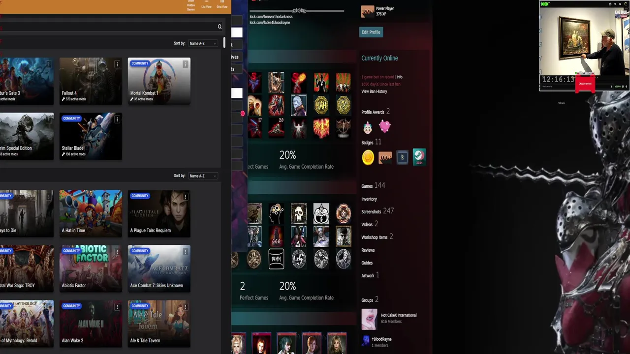Open the Abiotic Factor game tile
This screenshot has height=354, width=630.
click(91, 268)
